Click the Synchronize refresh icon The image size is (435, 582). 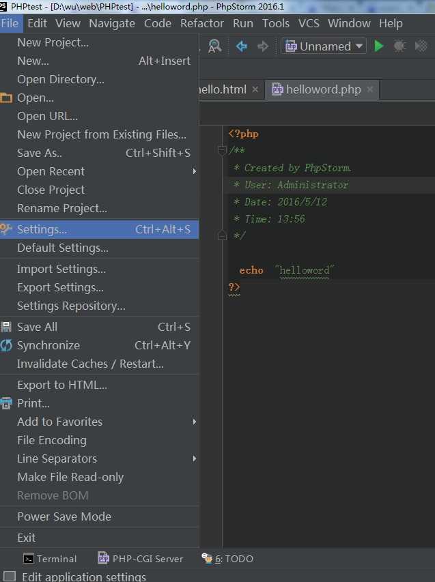point(6,345)
